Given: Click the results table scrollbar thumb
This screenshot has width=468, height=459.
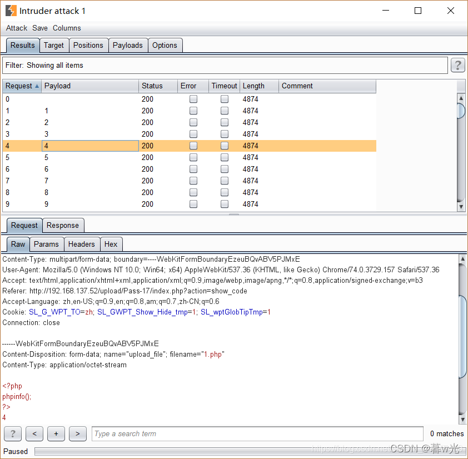Looking at the screenshot, I should click(461, 111).
